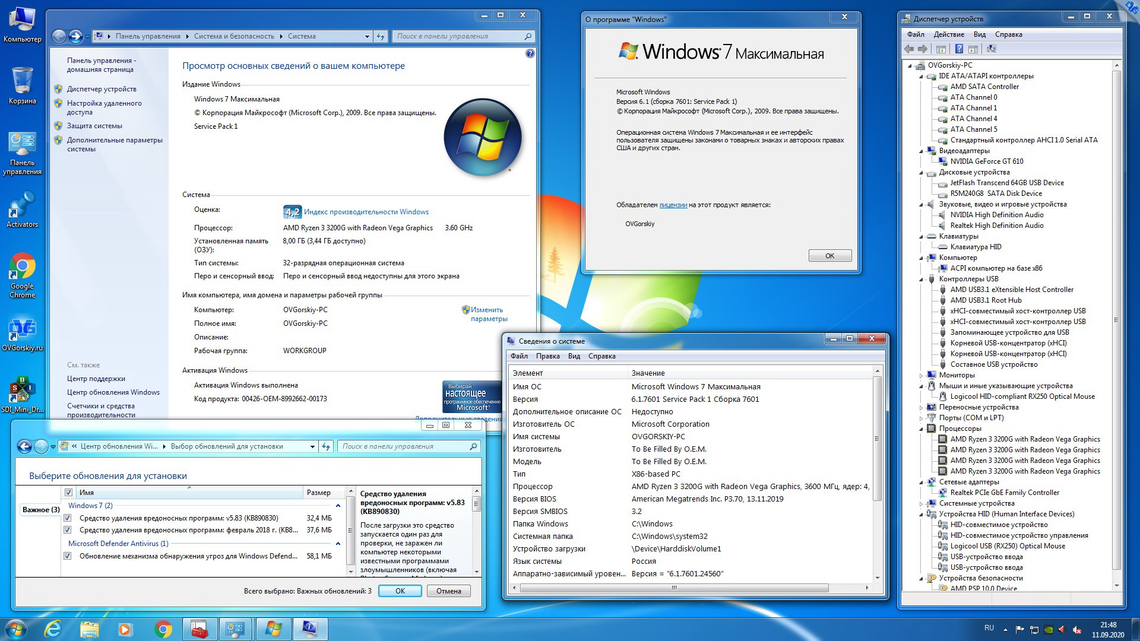Click show/hide console tree toolbar icon
Viewport: 1140px width, 641px height.
point(941,49)
